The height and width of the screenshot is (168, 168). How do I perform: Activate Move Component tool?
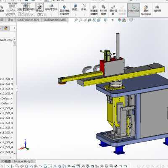click(x=51, y=7)
